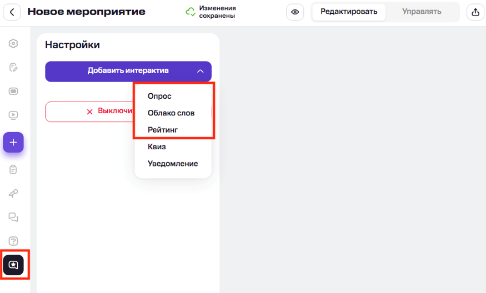The height and width of the screenshot is (293, 486).
Task: Open the question mark sidebar icon
Action: point(13,241)
